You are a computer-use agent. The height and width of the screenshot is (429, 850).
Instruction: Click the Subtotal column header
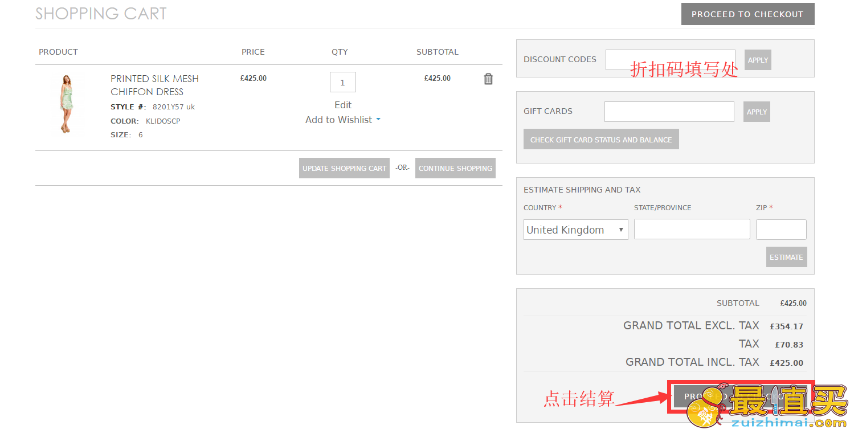(x=437, y=52)
